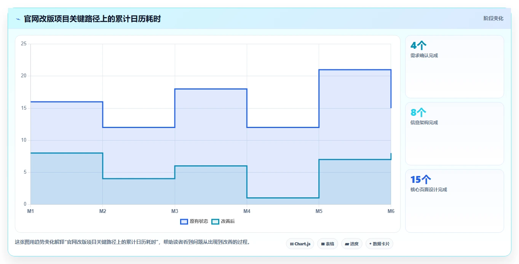Click the Chart.js tag chip
The width and height of the screenshot is (519, 264).
[x=300, y=244]
